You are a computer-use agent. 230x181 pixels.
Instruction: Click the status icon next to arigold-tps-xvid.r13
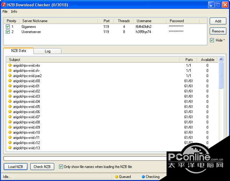10,148
